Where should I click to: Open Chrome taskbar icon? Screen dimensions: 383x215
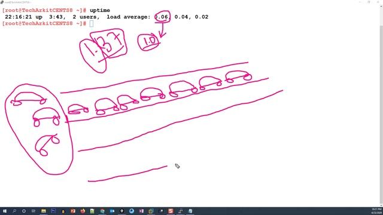pyautogui.click(x=102, y=211)
